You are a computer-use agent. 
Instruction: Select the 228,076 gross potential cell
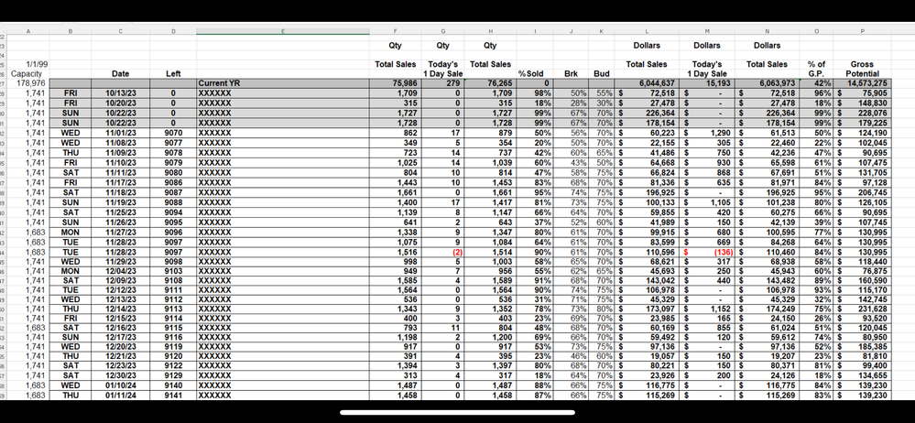[861, 113]
